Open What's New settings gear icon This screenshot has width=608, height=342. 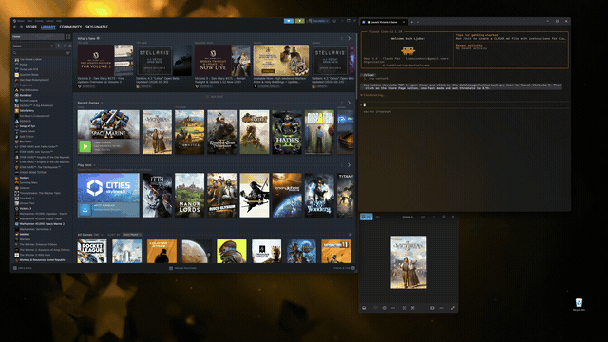click(98, 38)
